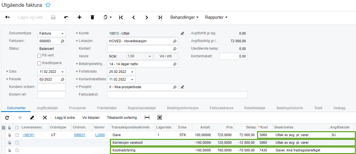Mark invoice as favorite with star icon
The width and height of the screenshot is (356, 154).
click(x=48, y=5)
